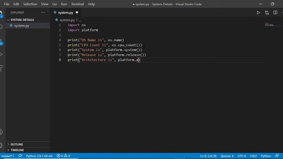The height and width of the screenshot is (159, 283).
Task: Select system.py editor tab
Action: [66, 13]
